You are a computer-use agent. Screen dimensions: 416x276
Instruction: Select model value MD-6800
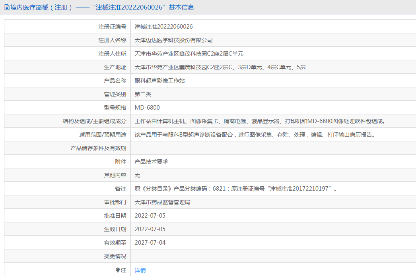coord(147,108)
